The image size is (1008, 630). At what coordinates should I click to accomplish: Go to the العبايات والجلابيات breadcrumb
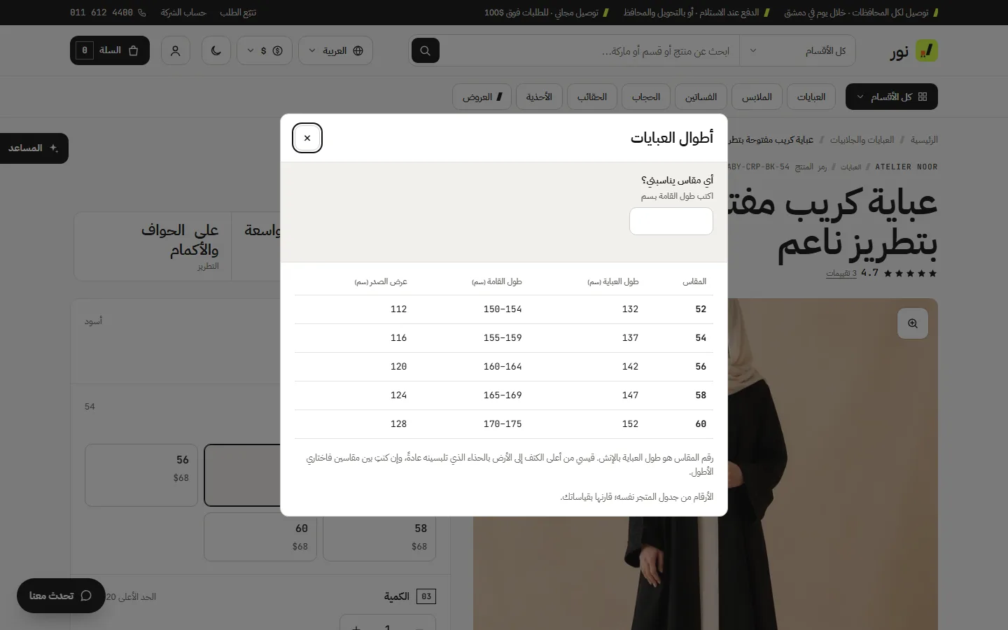(x=862, y=140)
